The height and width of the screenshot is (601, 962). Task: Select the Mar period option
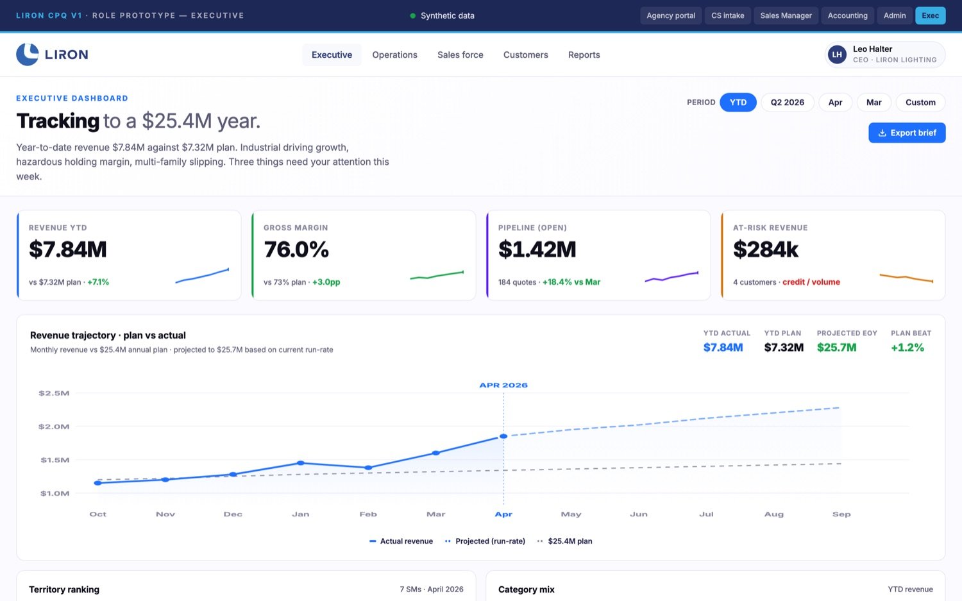click(873, 103)
